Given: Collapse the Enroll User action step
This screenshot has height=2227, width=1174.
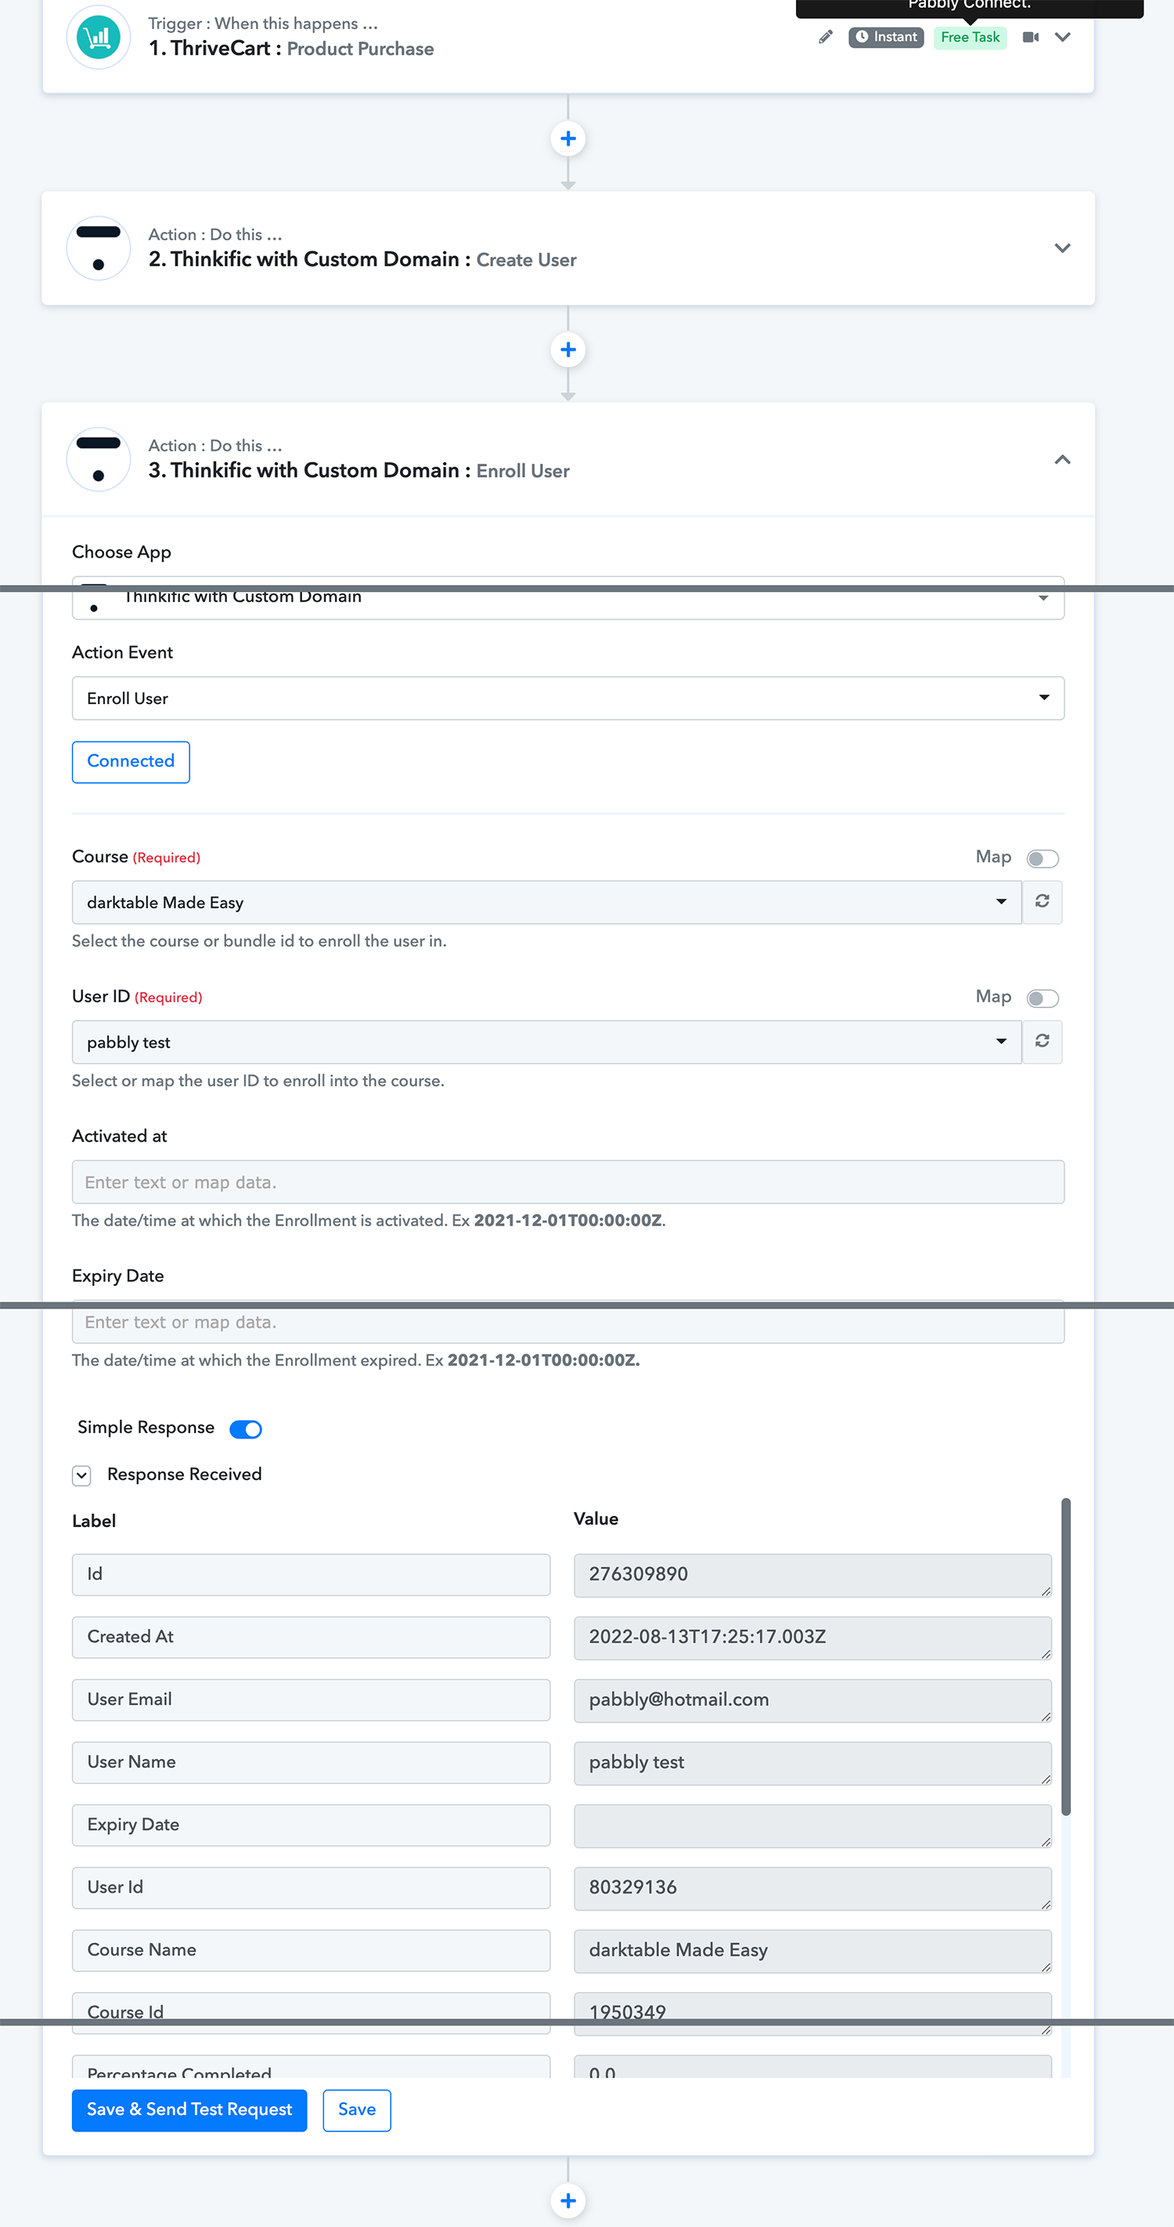Looking at the screenshot, I should (x=1063, y=459).
